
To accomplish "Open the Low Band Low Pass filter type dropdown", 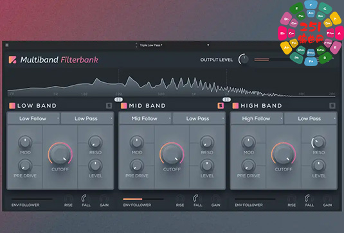I will click(x=87, y=119).
